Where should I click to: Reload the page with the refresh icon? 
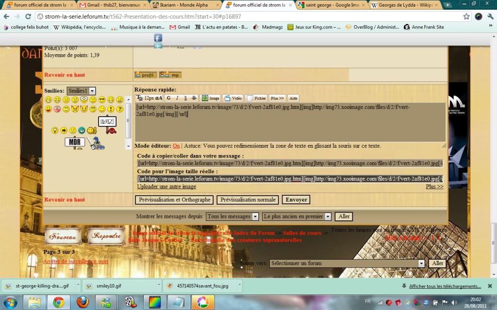(28, 16)
